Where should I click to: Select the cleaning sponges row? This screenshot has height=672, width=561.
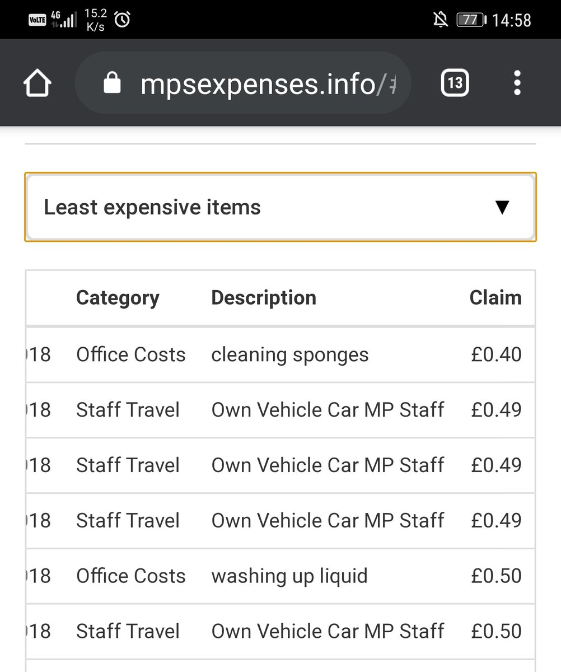pos(290,354)
